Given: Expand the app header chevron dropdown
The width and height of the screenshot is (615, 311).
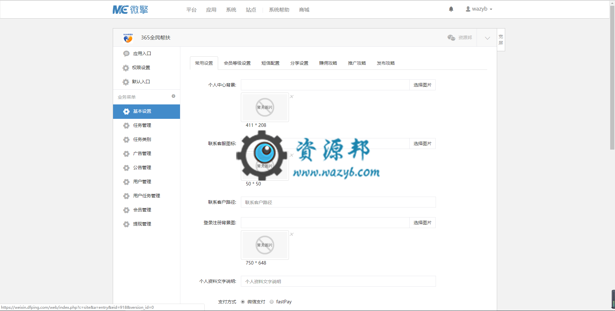Looking at the screenshot, I should (487, 38).
